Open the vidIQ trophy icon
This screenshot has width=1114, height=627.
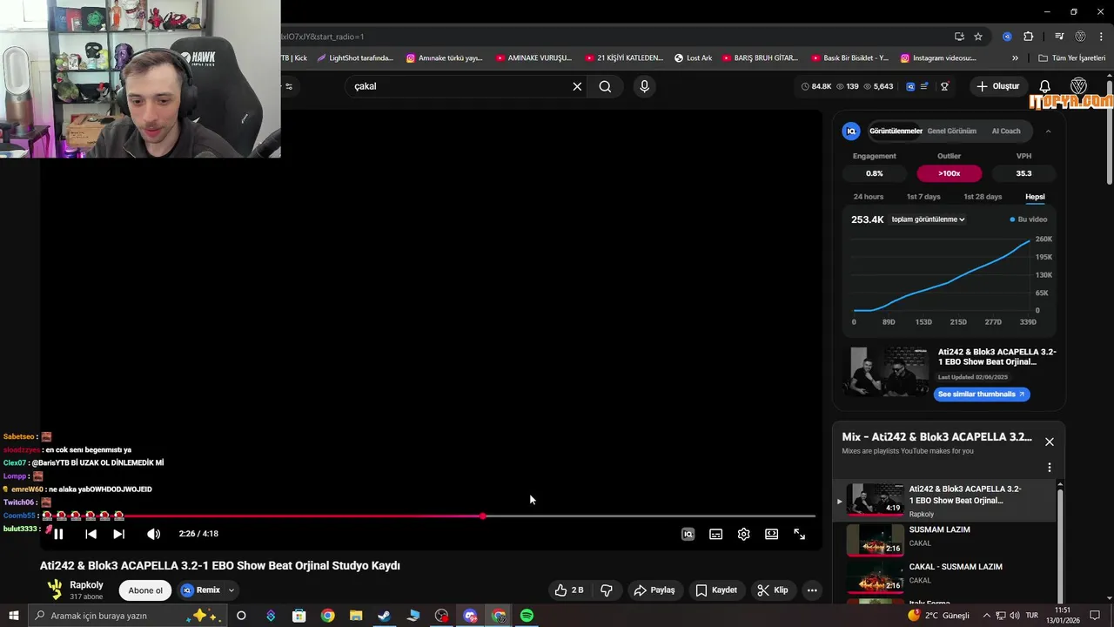click(x=944, y=86)
